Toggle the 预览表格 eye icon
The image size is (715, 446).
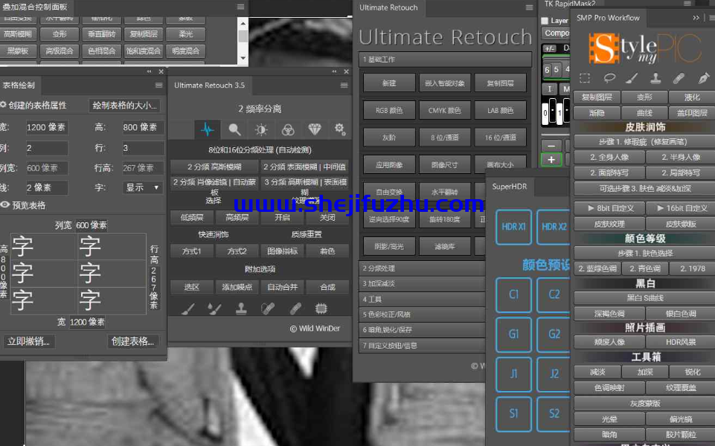5,205
